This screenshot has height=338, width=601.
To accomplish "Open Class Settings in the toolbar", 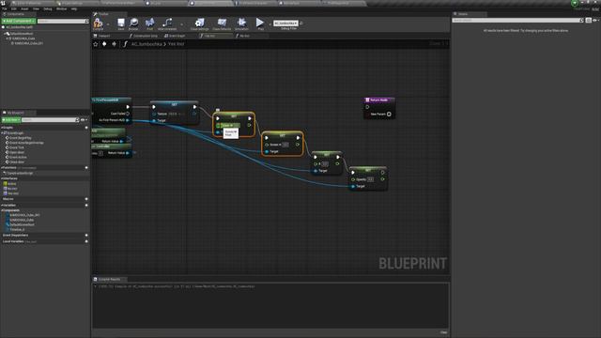I will pos(199,23).
